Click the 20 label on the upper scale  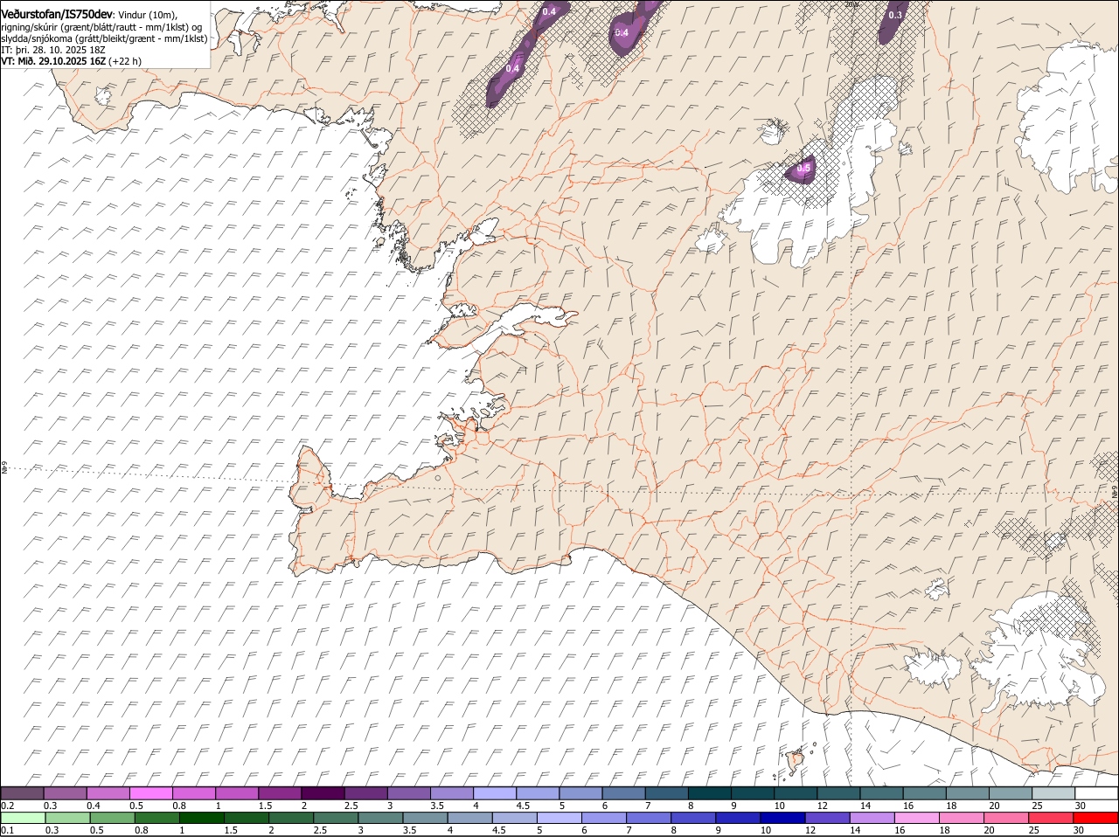pyautogui.click(x=995, y=805)
